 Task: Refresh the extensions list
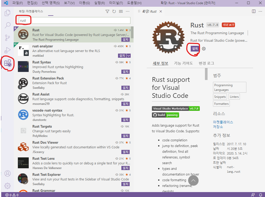coord(114,11)
